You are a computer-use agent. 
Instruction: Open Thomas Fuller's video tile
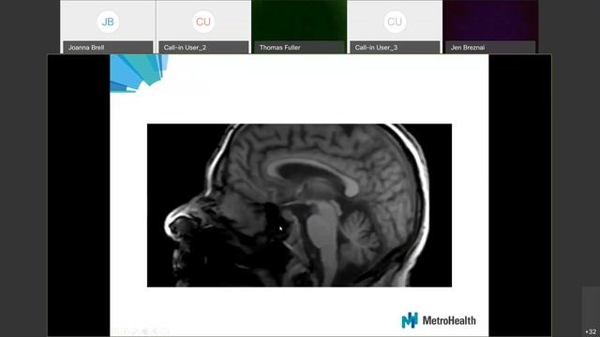point(299,27)
